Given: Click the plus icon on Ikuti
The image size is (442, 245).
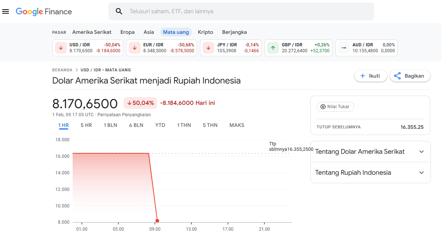Looking at the screenshot, I should pyautogui.click(x=362, y=76).
